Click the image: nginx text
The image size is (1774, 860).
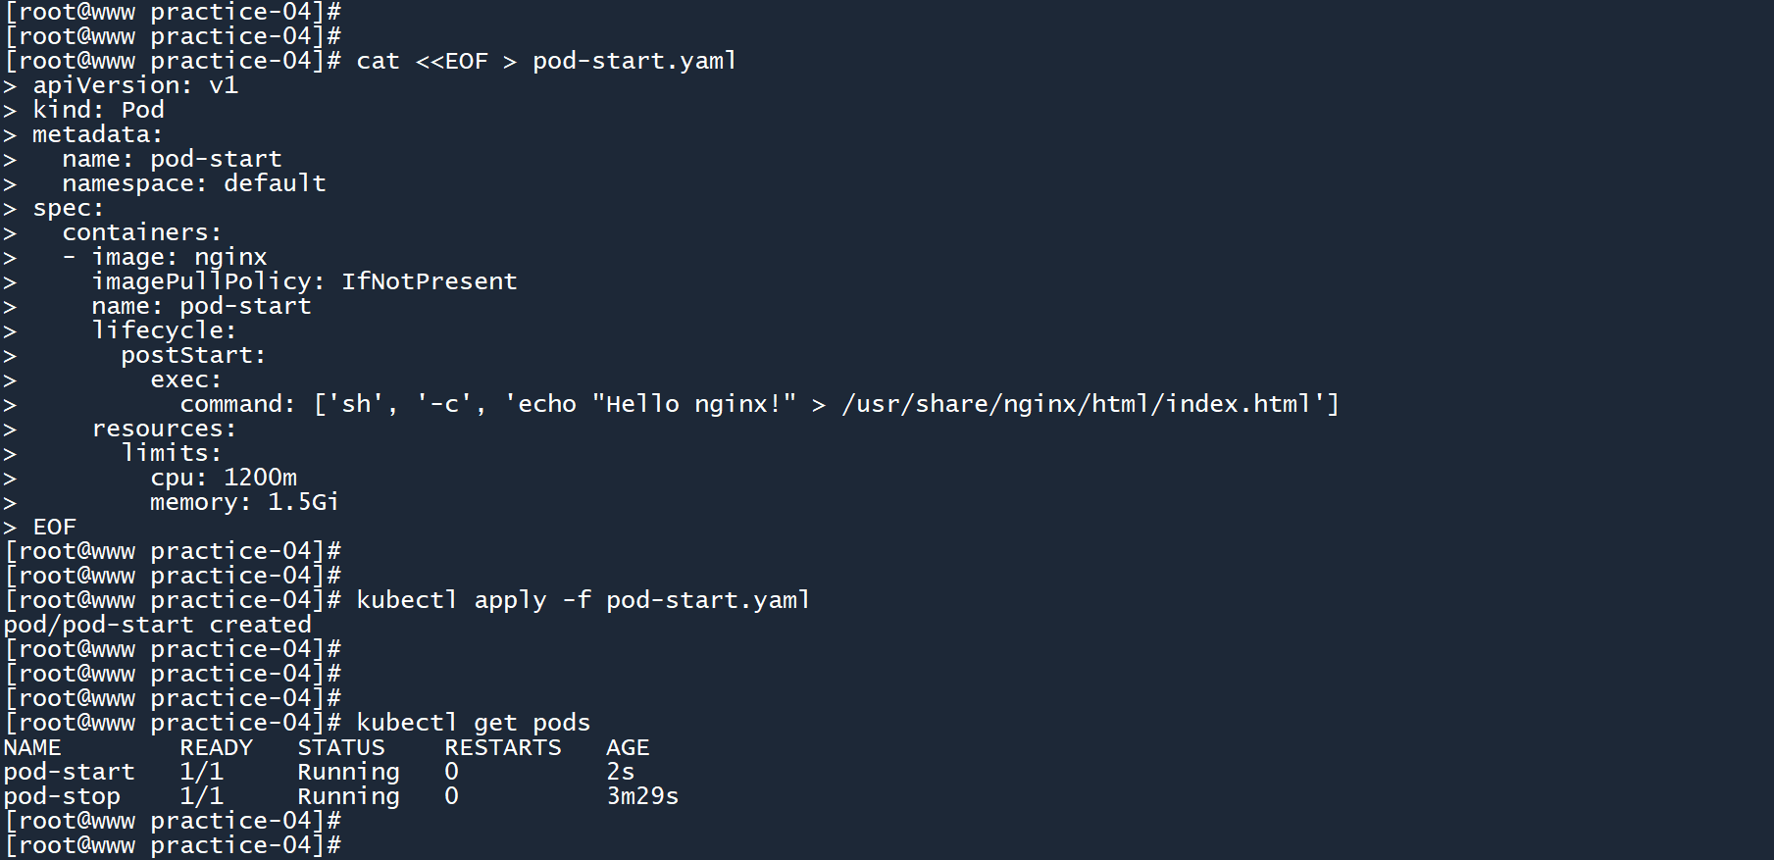[178, 257]
